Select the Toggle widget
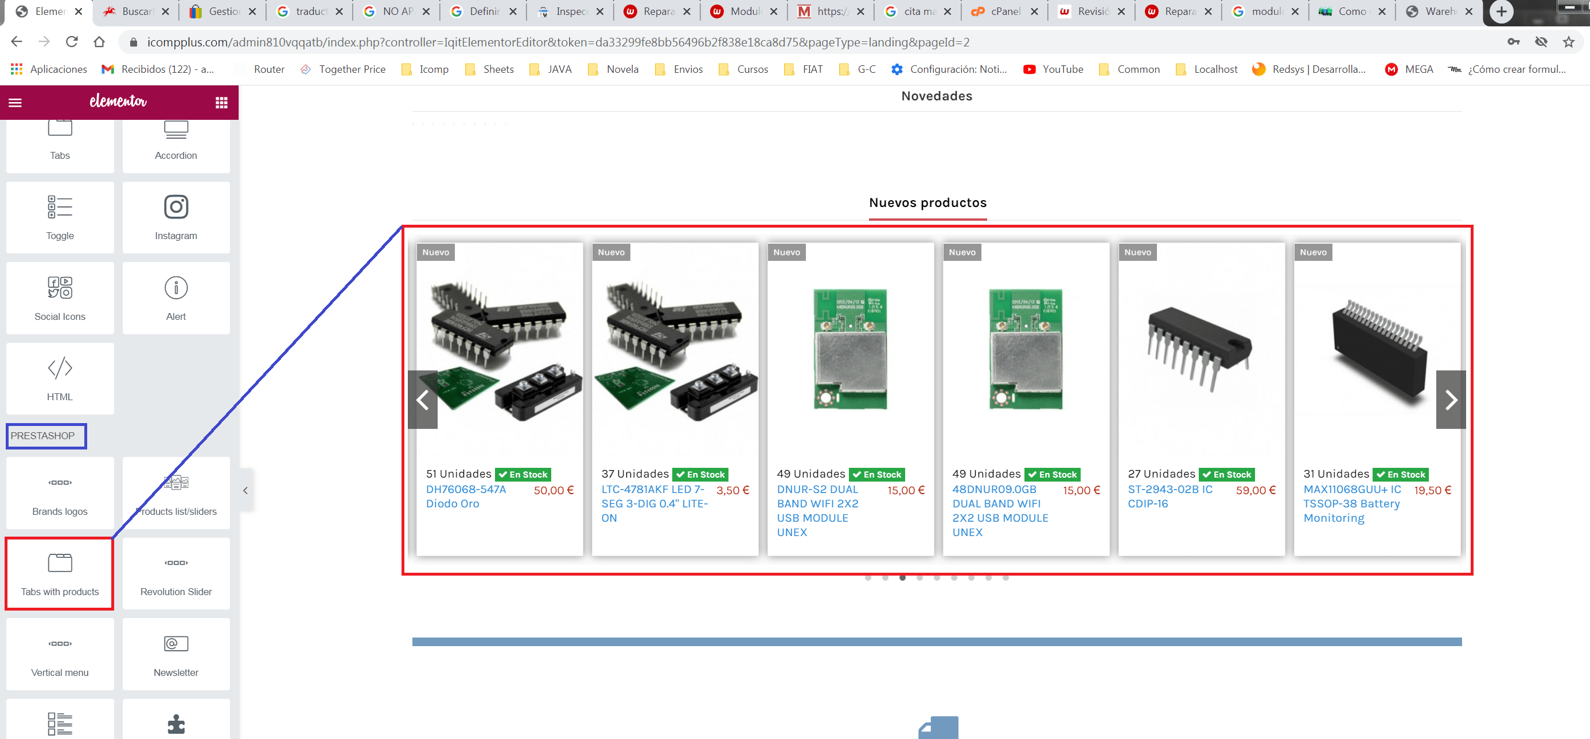Viewport: 1590px width, 739px height. pos(60,217)
